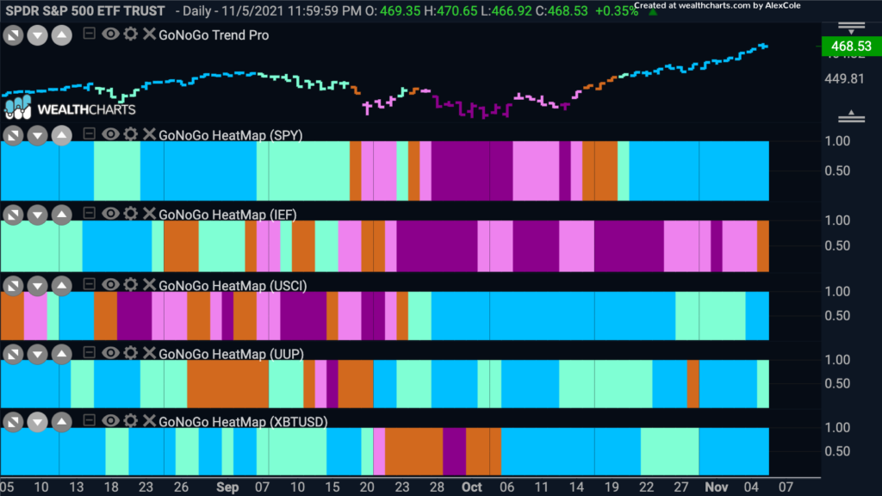
Task: Click the SPDR S&P 500 ETF TRUST title
Action: 85,10
